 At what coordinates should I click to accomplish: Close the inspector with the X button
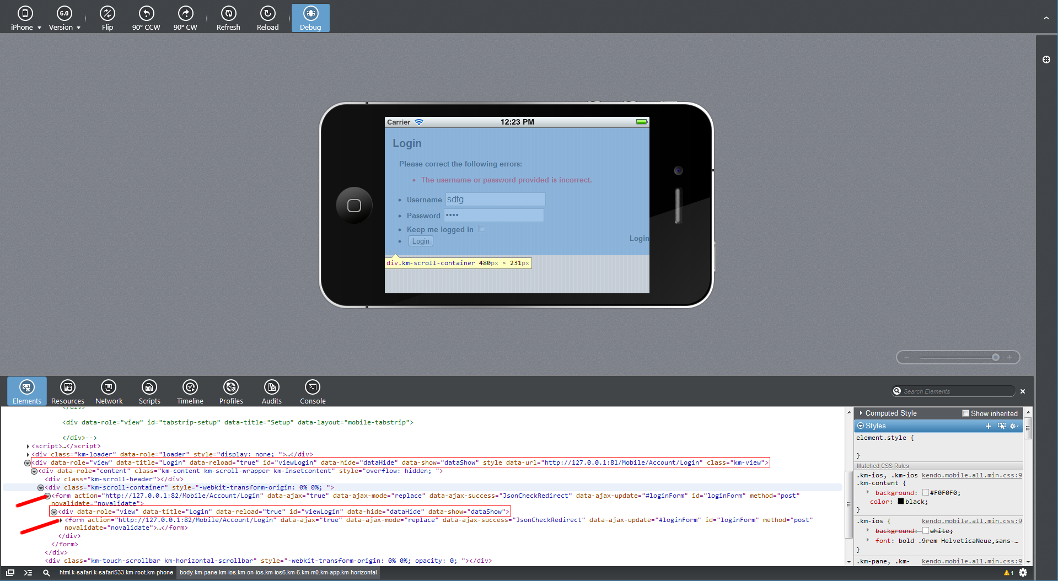[1023, 391]
